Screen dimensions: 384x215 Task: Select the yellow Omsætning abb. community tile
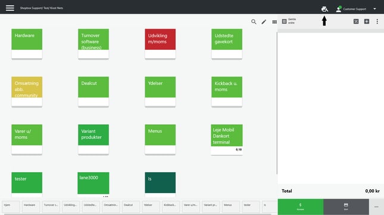point(27,91)
